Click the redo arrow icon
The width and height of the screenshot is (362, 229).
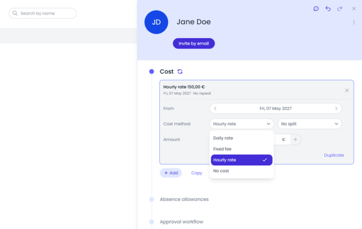click(340, 9)
